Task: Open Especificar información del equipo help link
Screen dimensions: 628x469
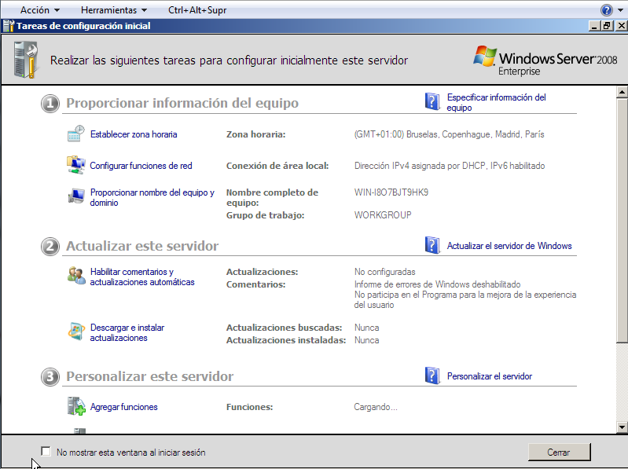Action: pos(496,102)
